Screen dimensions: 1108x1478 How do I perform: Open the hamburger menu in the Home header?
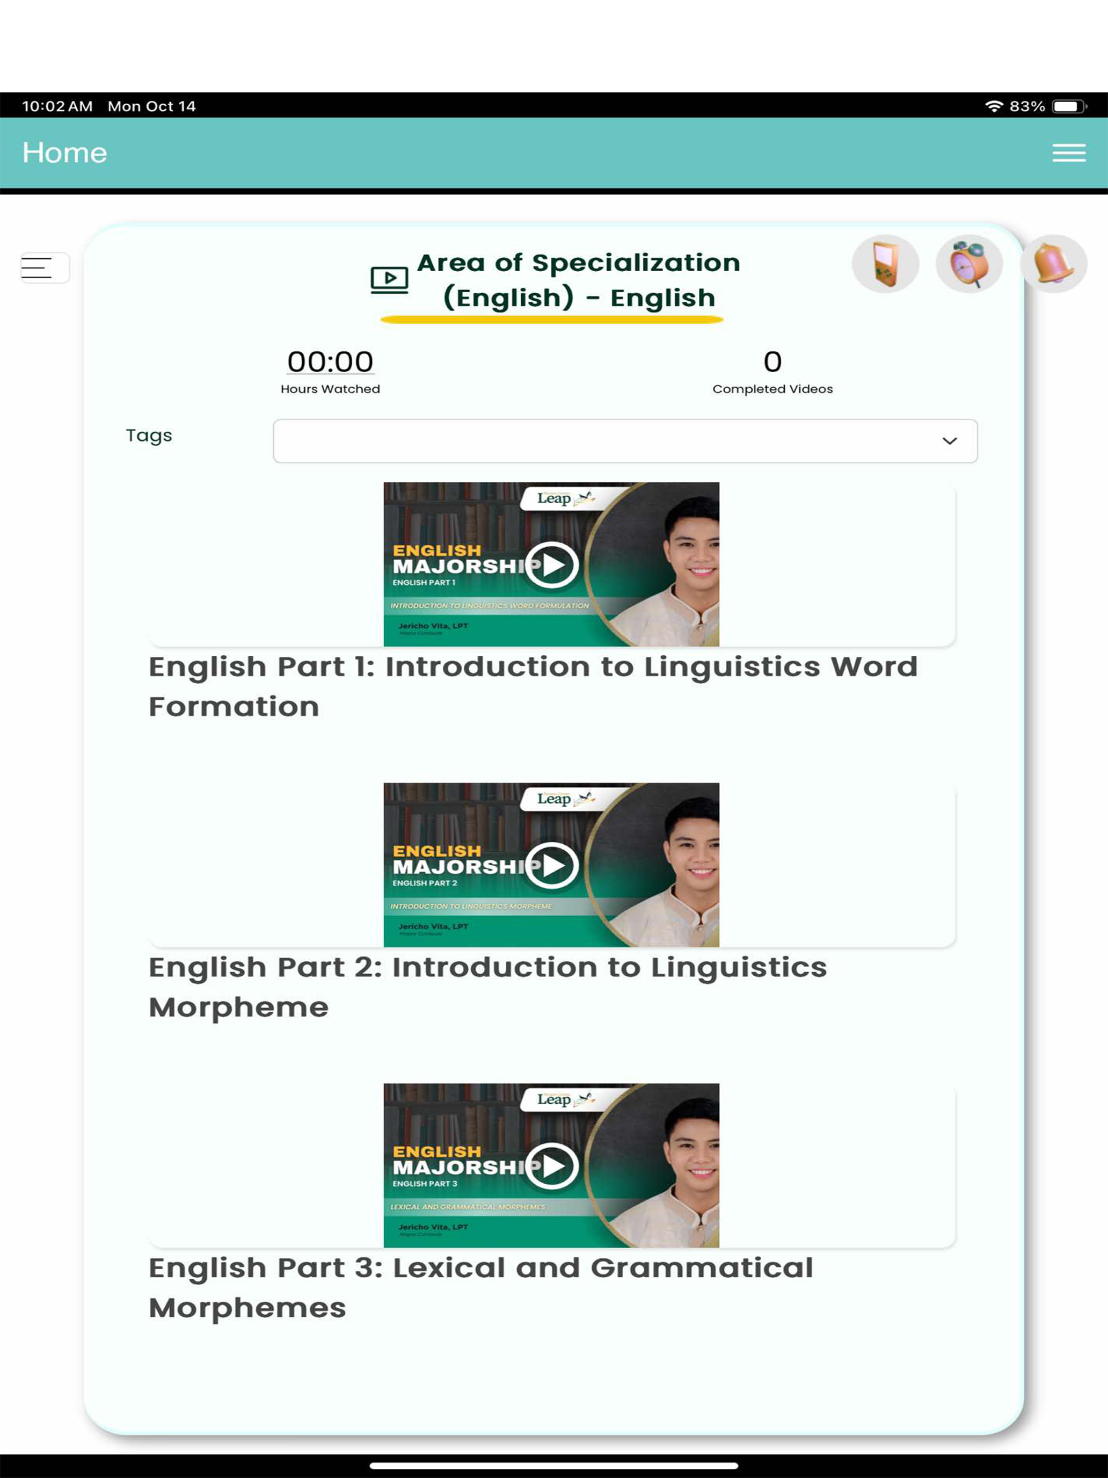point(1069,153)
